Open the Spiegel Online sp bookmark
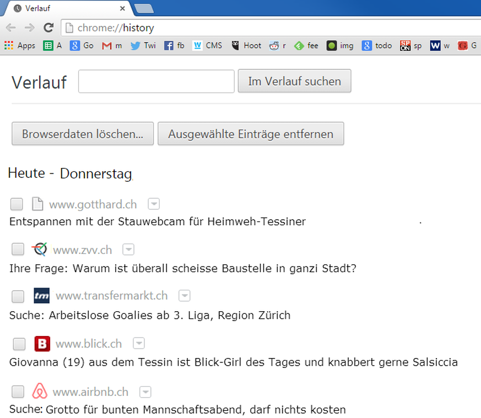481x418 pixels. tap(410, 46)
